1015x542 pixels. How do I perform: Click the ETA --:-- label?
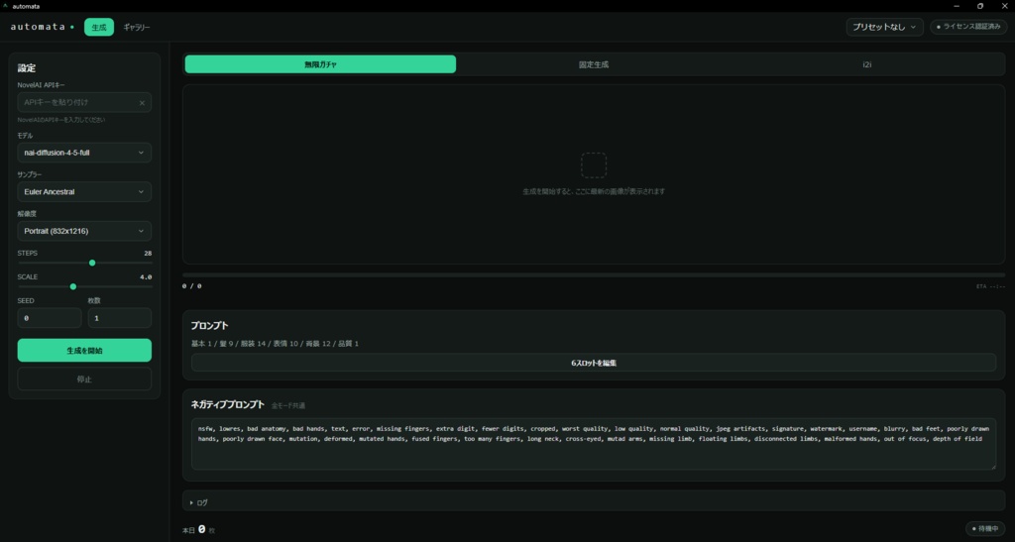(x=990, y=286)
